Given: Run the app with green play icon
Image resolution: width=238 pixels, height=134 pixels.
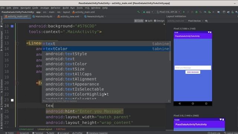Looking at the screenshot, I should 184,12.
